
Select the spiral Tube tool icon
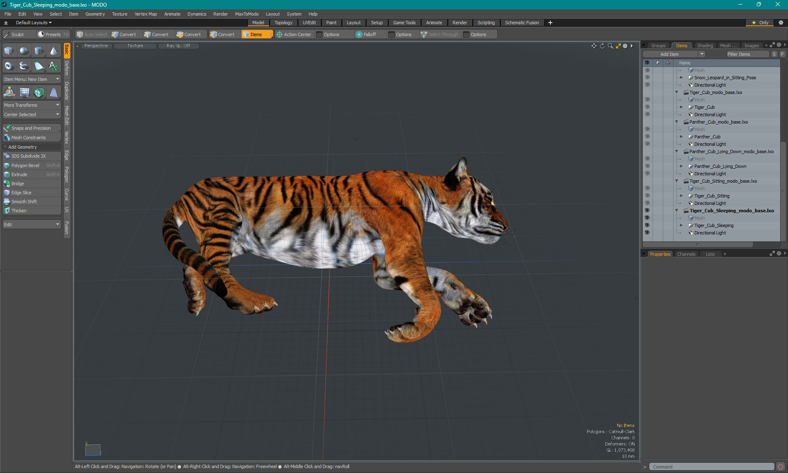click(x=24, y=66)
